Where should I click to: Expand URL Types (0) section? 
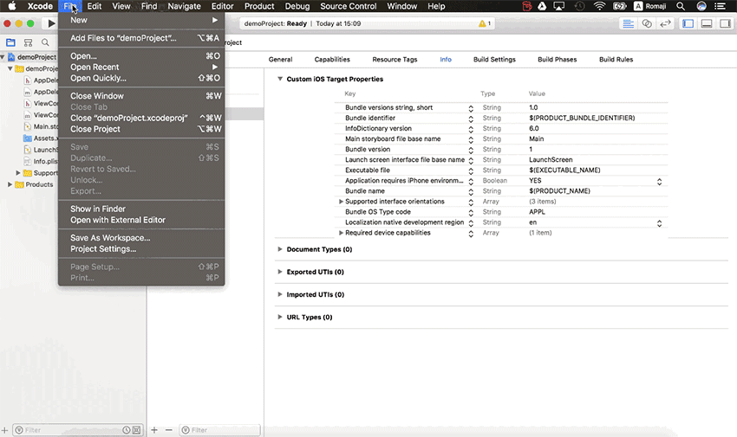pos(280,317)
